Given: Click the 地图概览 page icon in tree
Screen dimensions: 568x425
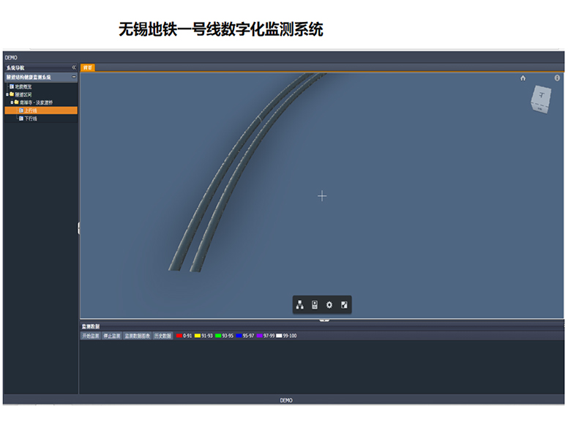Looking at the screenshot, I should coord(12,86).
